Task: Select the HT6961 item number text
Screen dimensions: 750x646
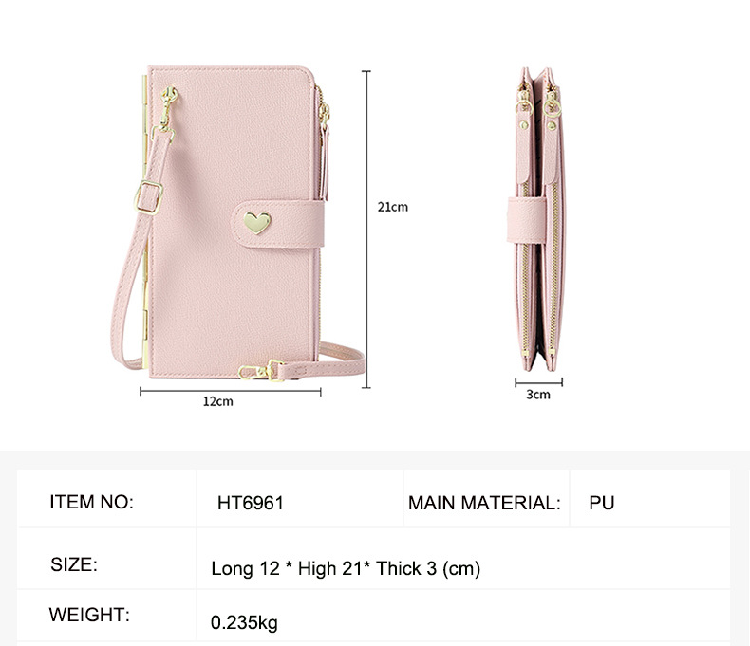Action: [251, 503]
